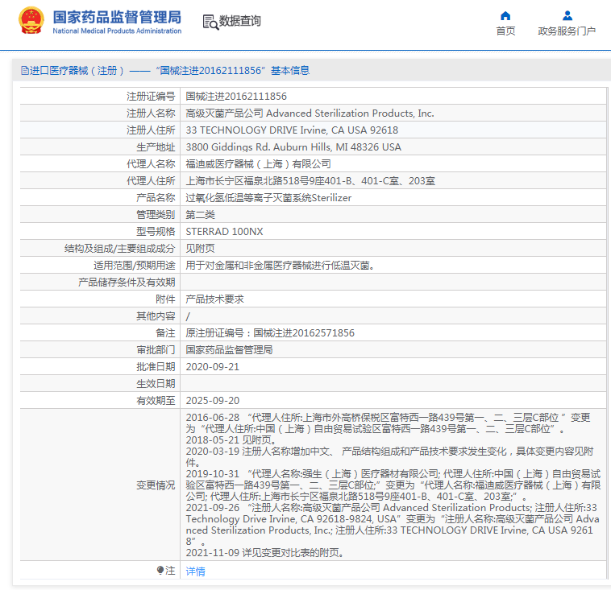Select the agent name 福迪威医疗器械（上海）有限公司
611x590 pixels.
point(259,164)
